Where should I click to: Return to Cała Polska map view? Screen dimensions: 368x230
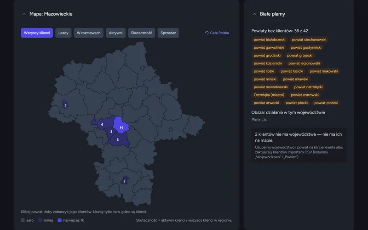(217, 33)
